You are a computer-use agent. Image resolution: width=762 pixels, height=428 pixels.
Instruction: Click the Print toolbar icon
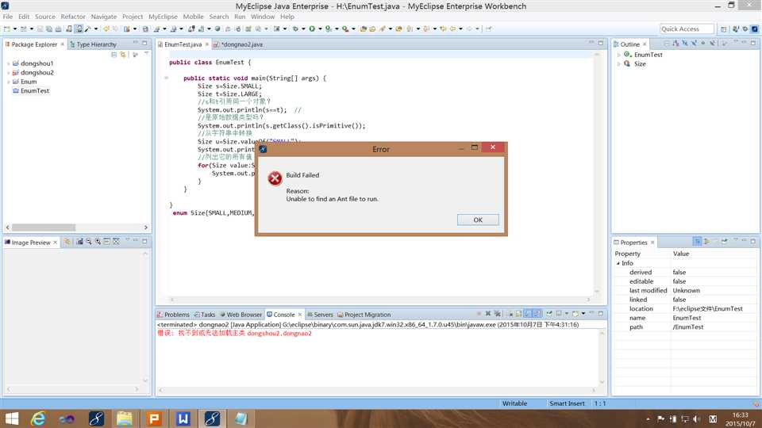(x=58, y=29)
